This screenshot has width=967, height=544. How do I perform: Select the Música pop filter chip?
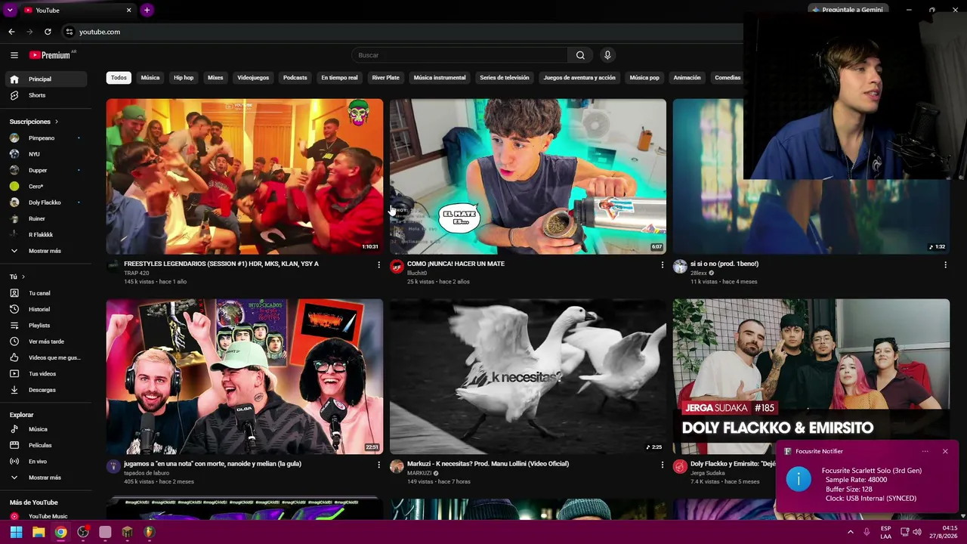(644, 78)
